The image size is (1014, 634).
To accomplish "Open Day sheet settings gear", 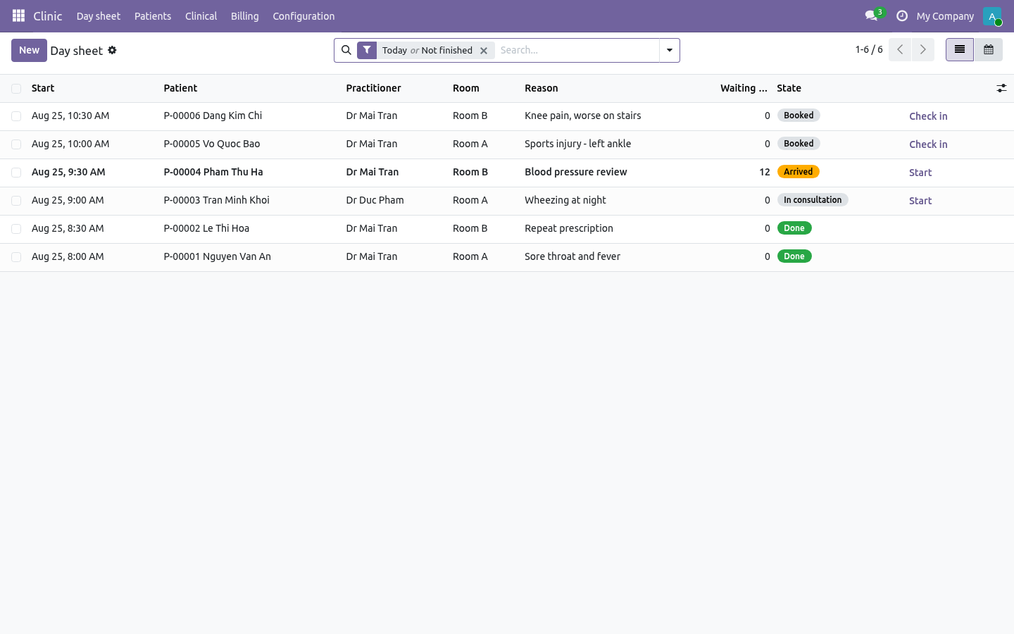I will pyautogui.click(x=112, y=50).
